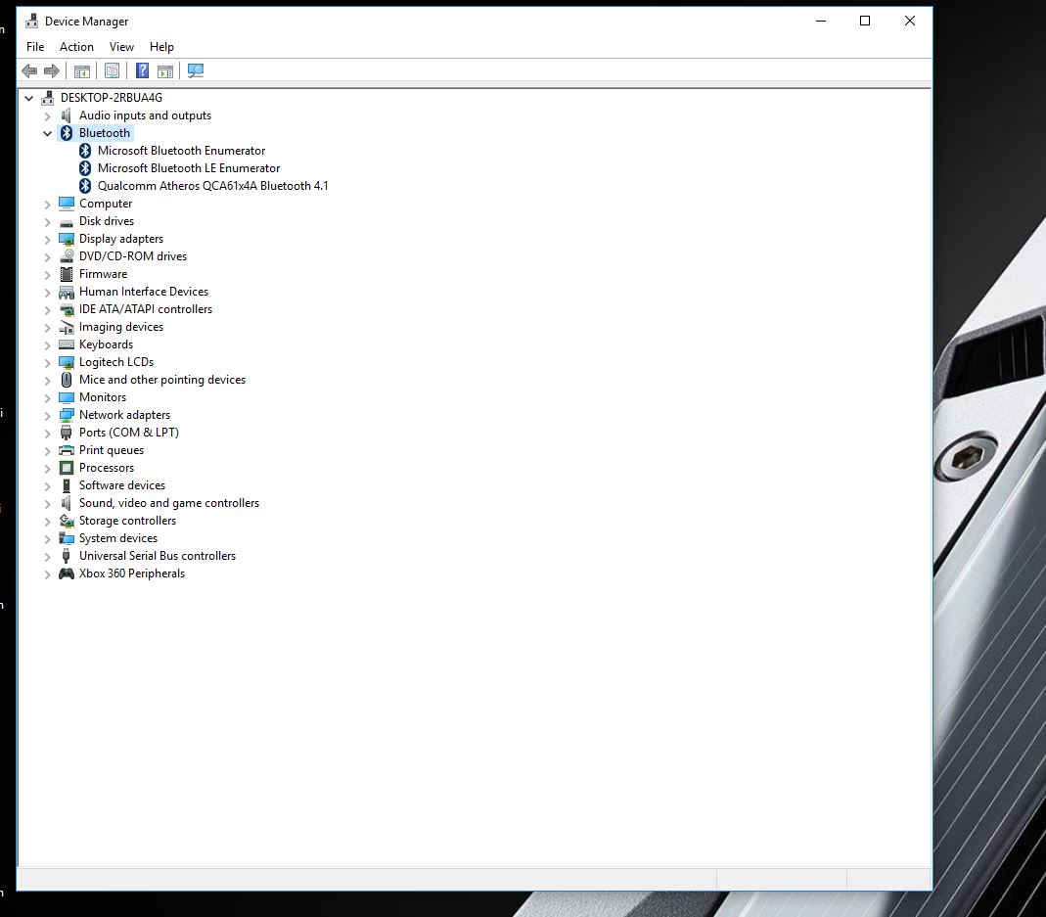Expand the Computer category

tap(47, 205)
